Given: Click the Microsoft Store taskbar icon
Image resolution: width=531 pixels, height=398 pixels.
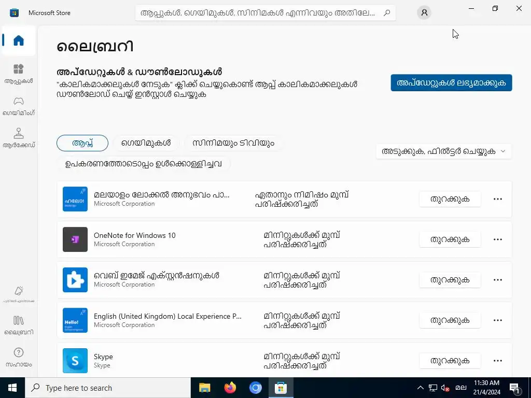Looking at the screenshot, I should (281, 388).
